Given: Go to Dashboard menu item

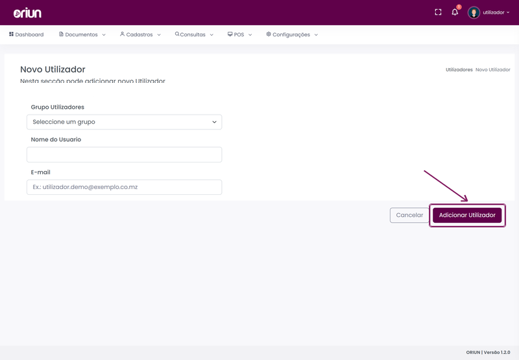Looking at the screenshot, I should pyautogui.click(x=26, y=34).
